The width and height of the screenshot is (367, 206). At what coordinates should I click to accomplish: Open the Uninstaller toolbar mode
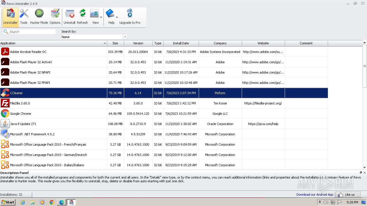coord(10,17)
